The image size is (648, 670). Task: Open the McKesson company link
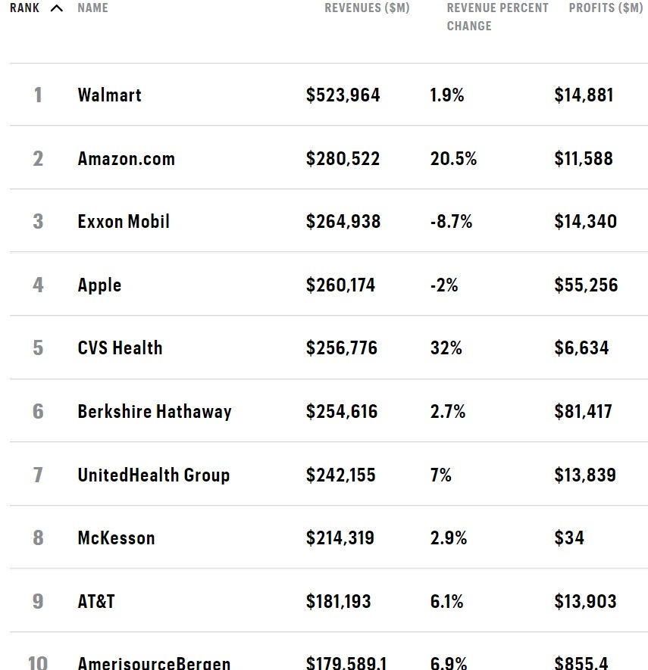pyautogui.click(x=116, y=538)
